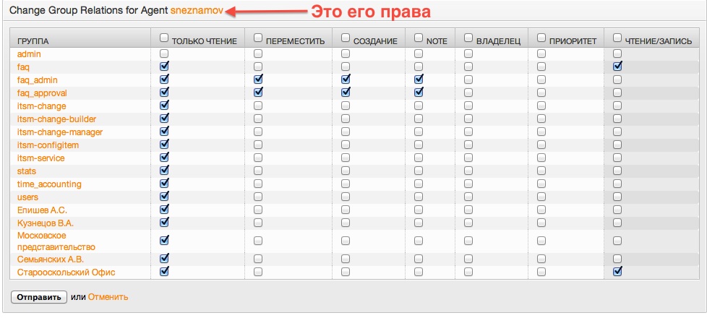Uncheck read/write for Старооскольский Офис
This screenshot has width=707, height=318.
click(x=617, y=272)
